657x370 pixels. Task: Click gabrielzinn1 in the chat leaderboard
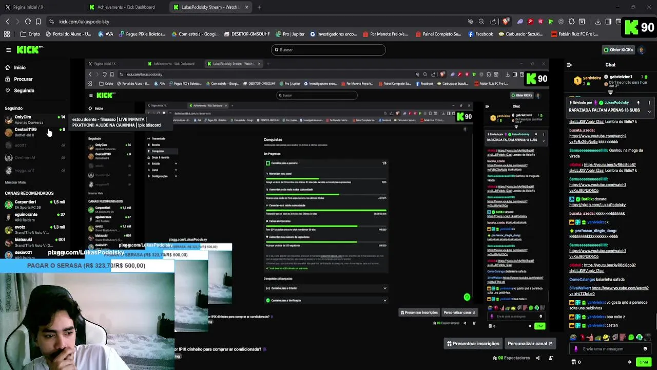click(621, 77)
